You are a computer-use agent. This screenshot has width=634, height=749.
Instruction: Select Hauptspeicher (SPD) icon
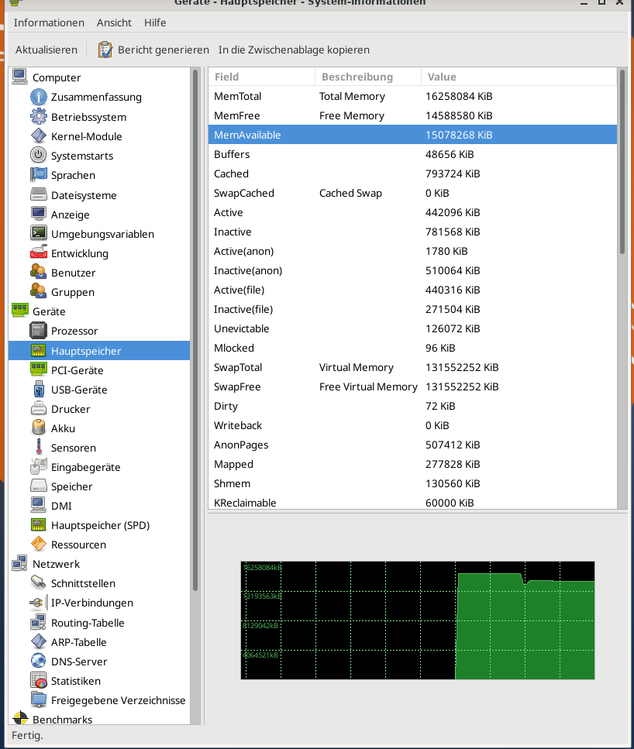tap(38, 525)
